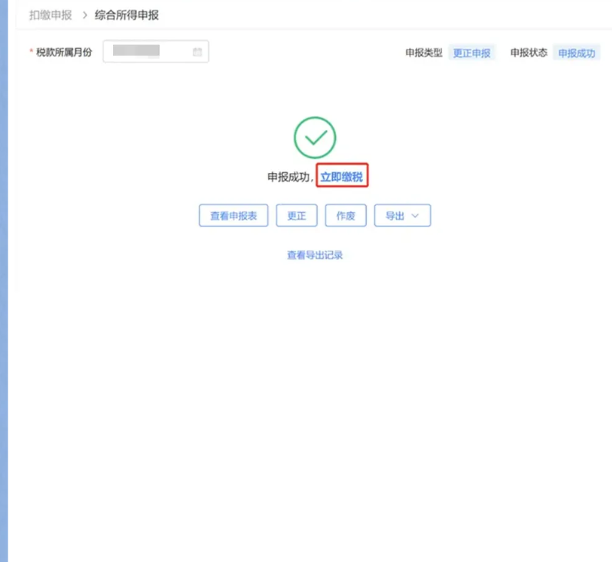Open 查看申报表 to view the return

pos(234,215)
